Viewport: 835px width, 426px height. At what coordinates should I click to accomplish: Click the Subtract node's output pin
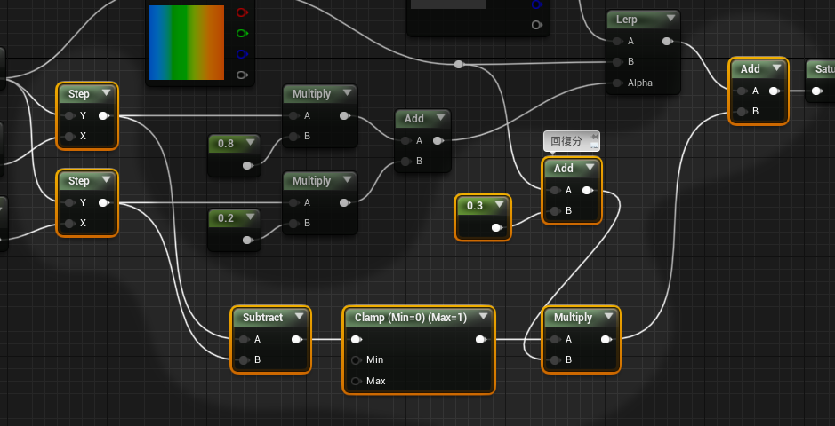[x=297, y=339]
